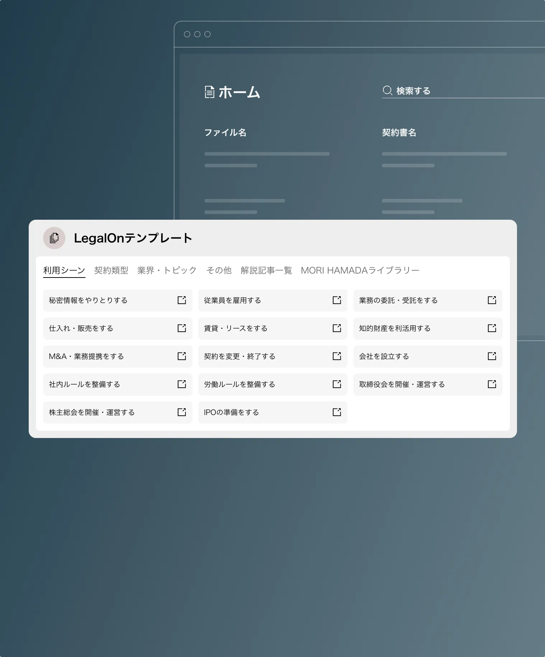
Task: Click the 検索する search field
Action: (x=463, y=91)
